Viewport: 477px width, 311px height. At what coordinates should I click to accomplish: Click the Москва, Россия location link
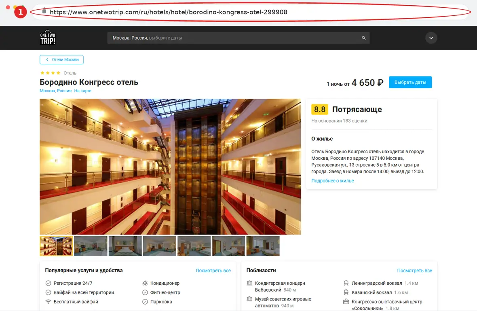point(56,91)
